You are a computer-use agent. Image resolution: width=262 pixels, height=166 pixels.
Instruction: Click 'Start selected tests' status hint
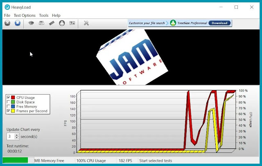156,161
